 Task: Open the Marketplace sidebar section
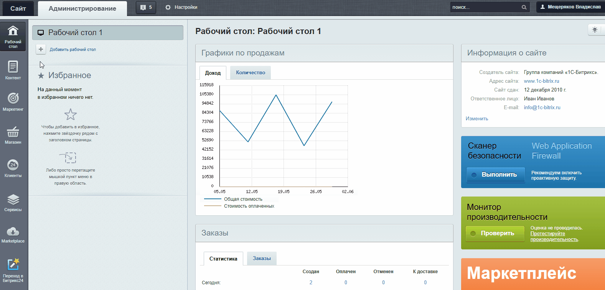click(x=13, y=234)
